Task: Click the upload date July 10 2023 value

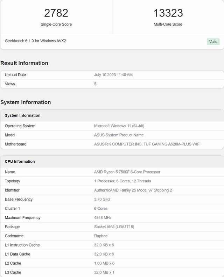Action: pos(113,75)
